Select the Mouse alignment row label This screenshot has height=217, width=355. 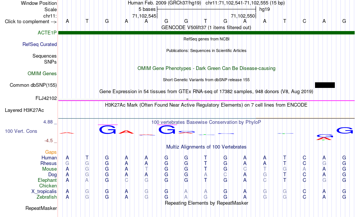point(49,169)
